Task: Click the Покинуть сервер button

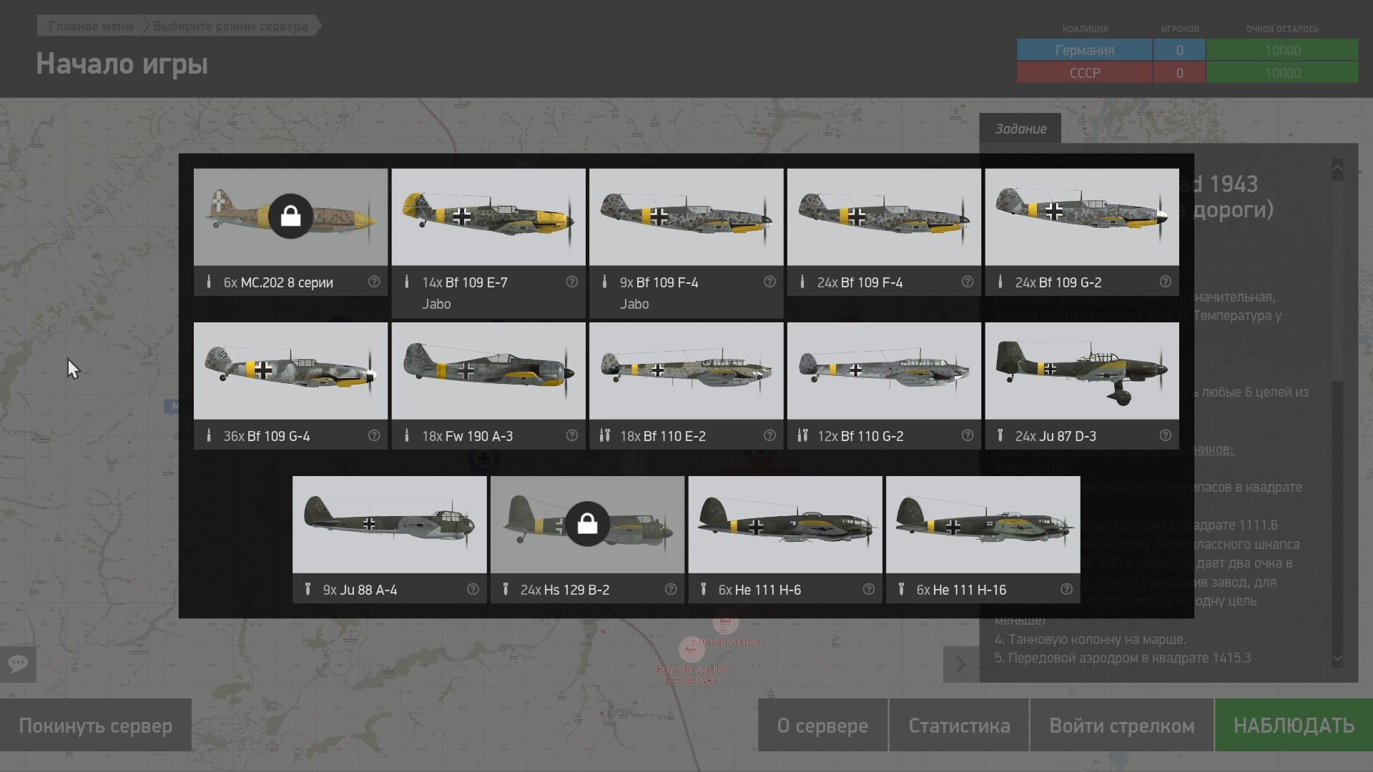Action: pos(96,726)
